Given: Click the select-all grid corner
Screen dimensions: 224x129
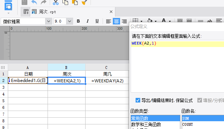Looking at the screenshot, I should (3, 68).
